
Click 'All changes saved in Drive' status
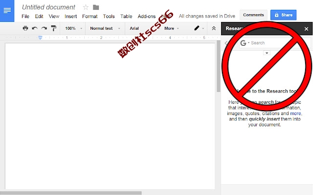pos(207,16)
